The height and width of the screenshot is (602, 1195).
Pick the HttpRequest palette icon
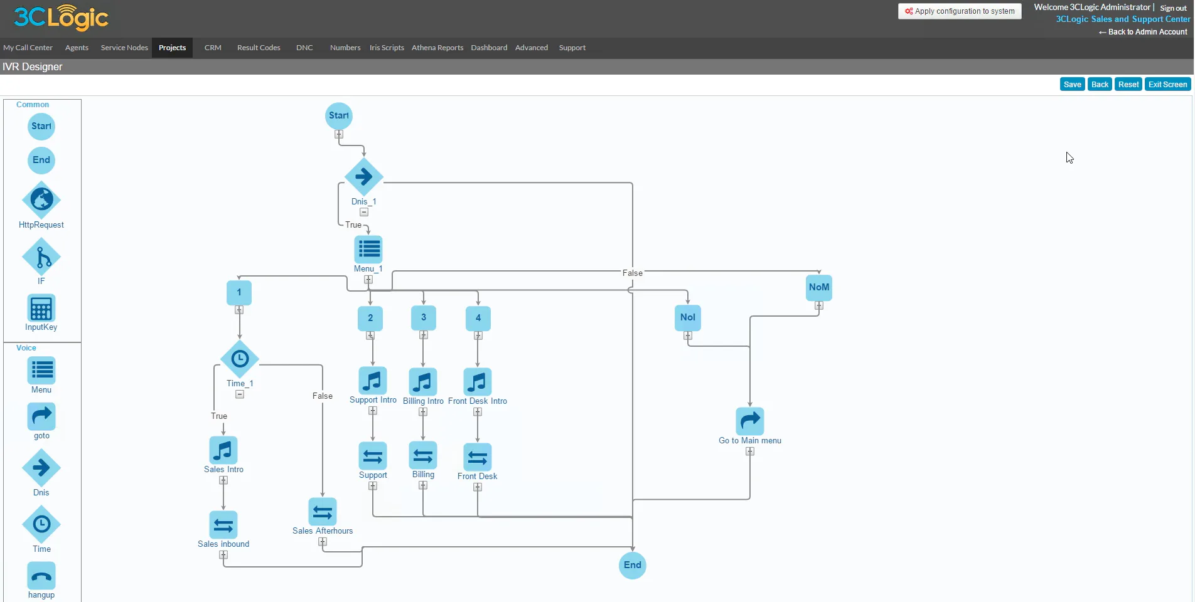click(x=41, y=200)
